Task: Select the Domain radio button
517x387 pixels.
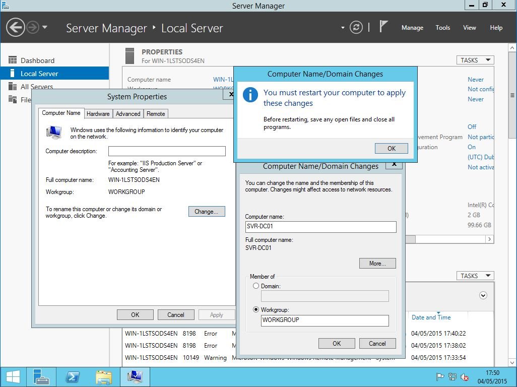Action: (x=256, y=286)
